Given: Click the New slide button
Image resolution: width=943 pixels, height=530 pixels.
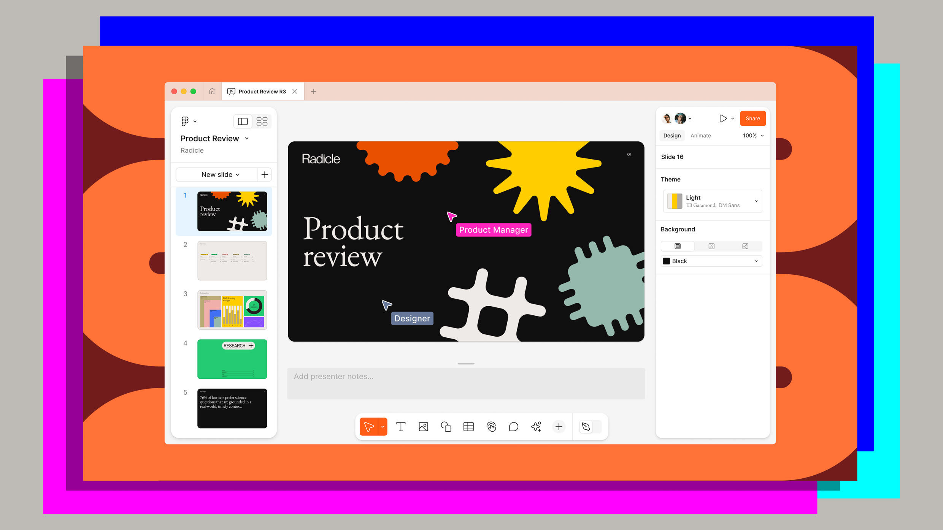Looking at the screenshot, I should pos(219,174).
